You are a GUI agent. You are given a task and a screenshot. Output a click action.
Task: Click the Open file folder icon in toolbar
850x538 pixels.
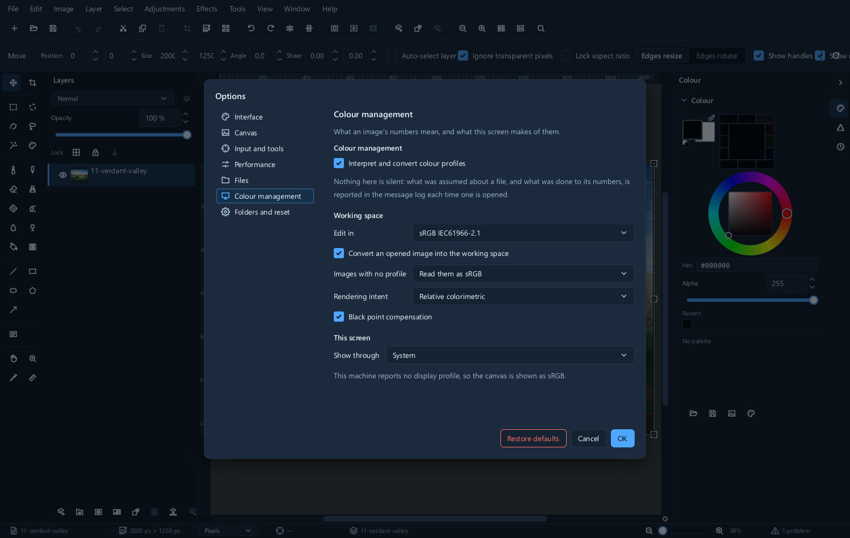(33, 28)
